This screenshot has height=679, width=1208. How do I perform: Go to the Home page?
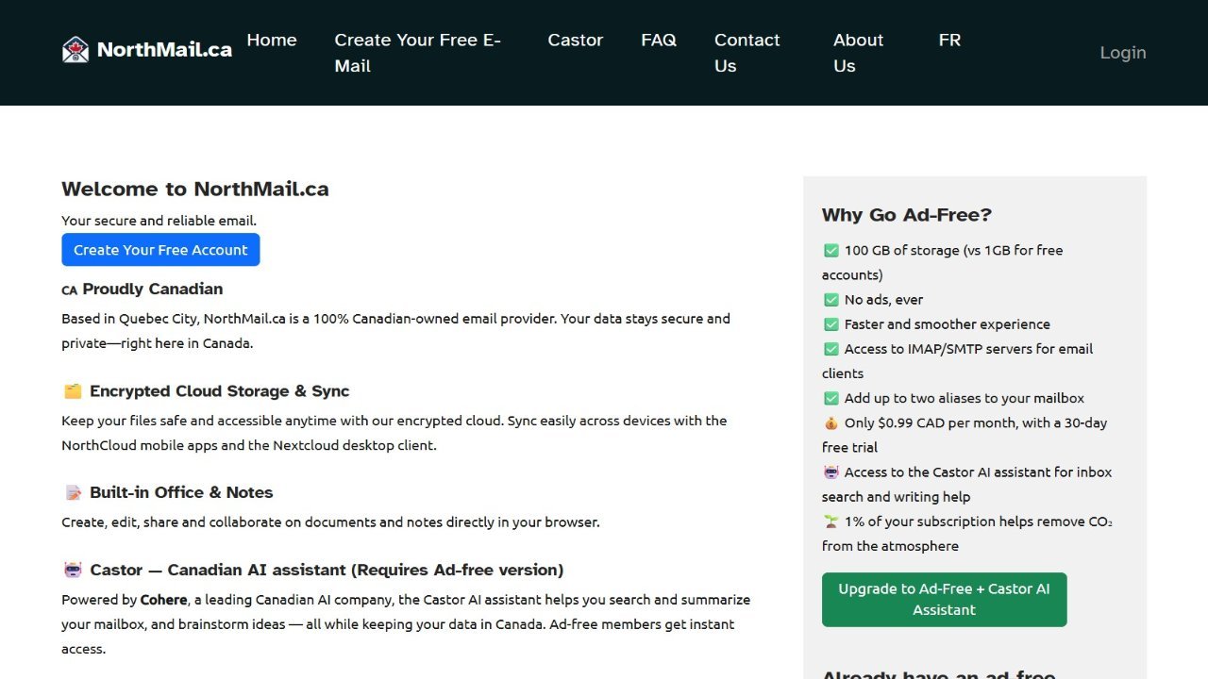click(272, 40)
